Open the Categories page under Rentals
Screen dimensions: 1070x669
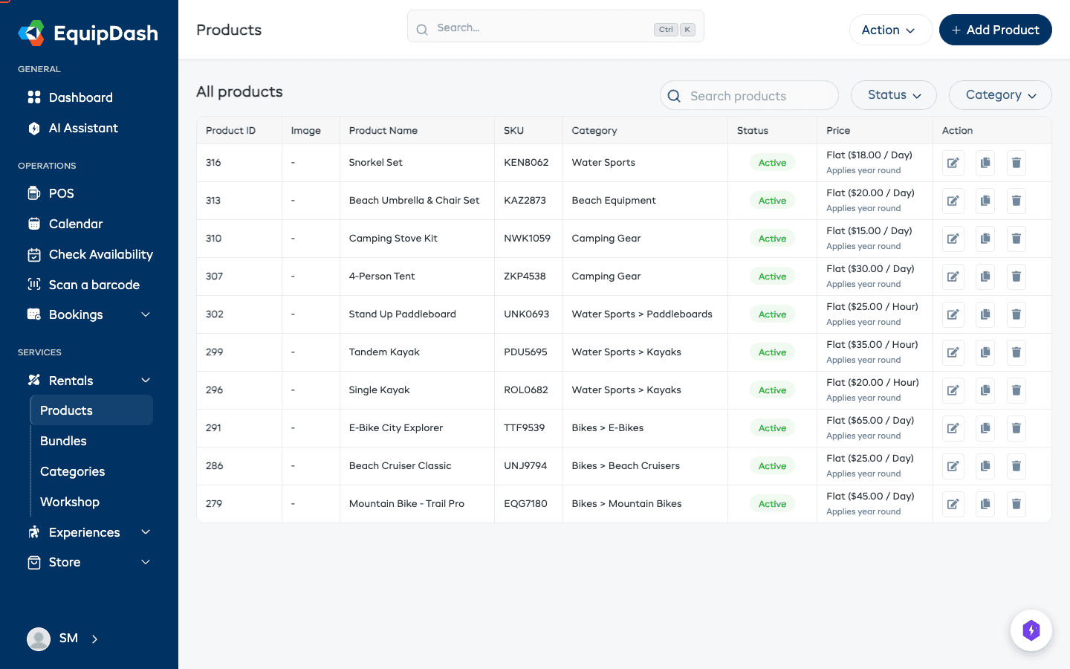[72, 471]
